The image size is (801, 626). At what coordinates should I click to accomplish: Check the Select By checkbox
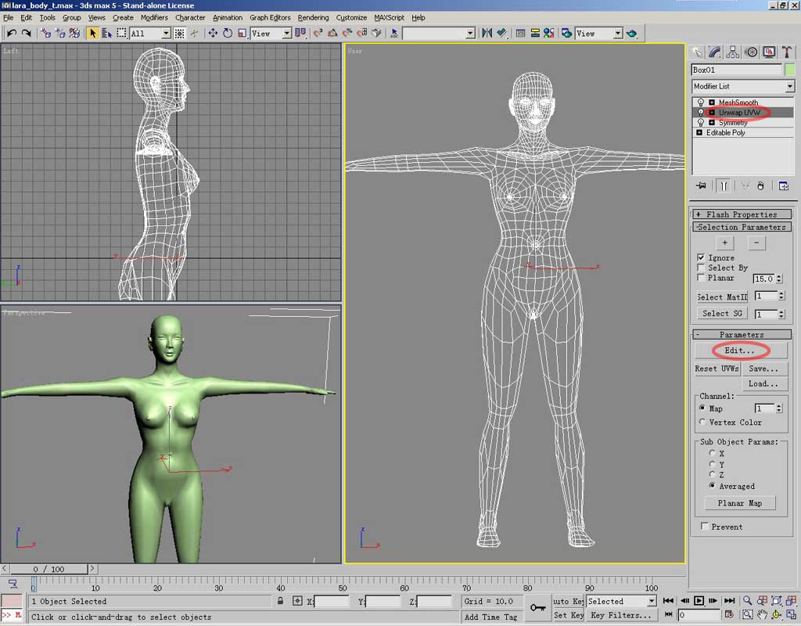tap(701, 268)
